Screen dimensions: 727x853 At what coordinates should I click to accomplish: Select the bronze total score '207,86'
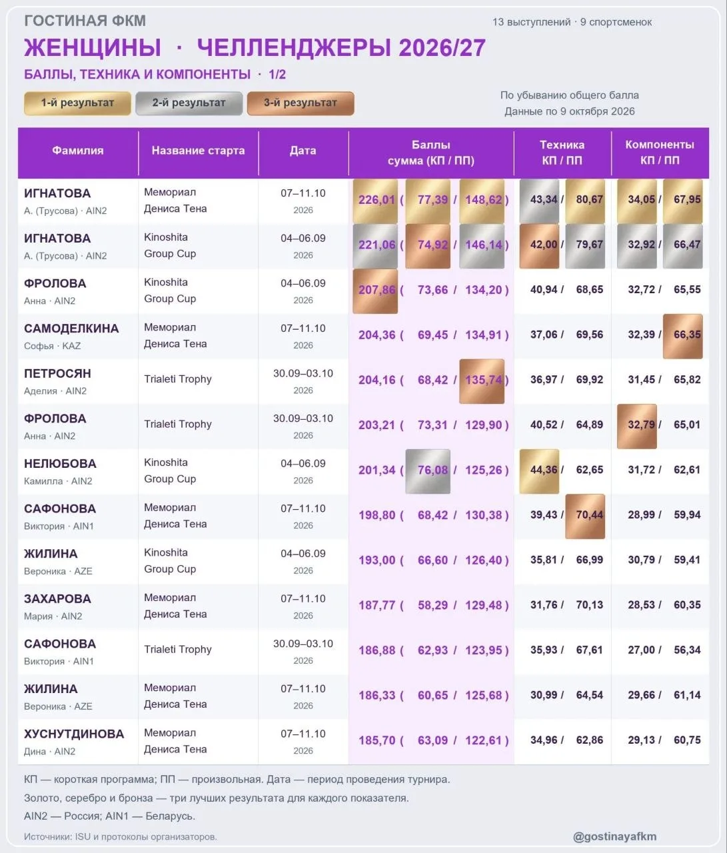point(375,291)
